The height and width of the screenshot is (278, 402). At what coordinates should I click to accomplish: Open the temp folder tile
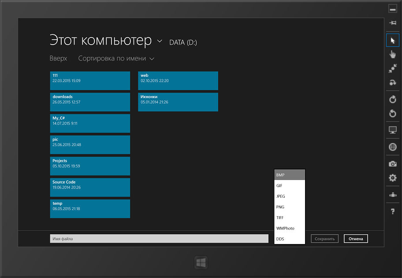(90, 208)
